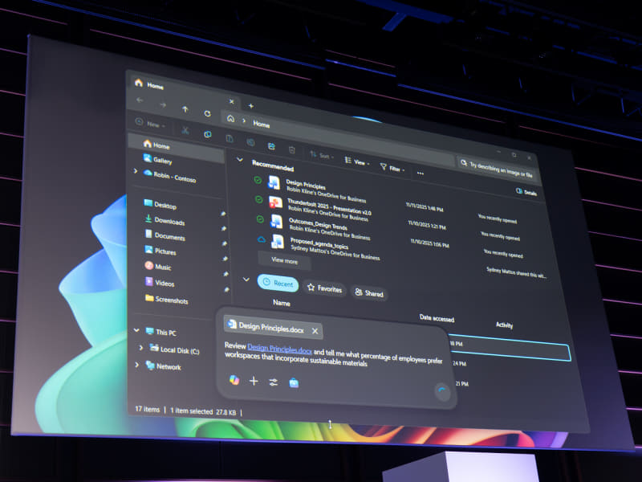Remove Design Principles.docx attachment chip
The image size is (642, 482).
(315, 331)
